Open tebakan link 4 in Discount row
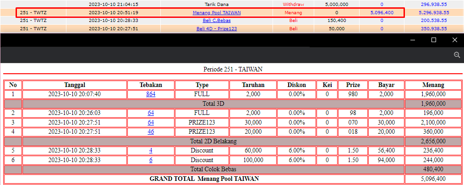Screen dimensions: 464x185 151,151
